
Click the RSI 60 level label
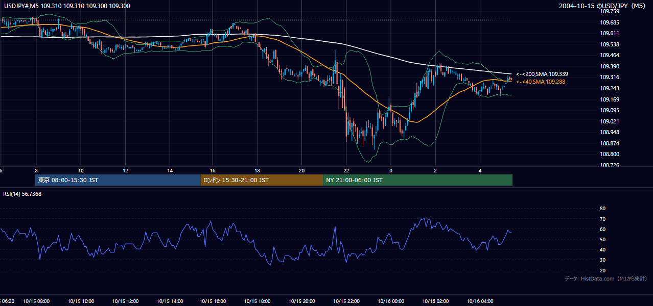(602, 229)
